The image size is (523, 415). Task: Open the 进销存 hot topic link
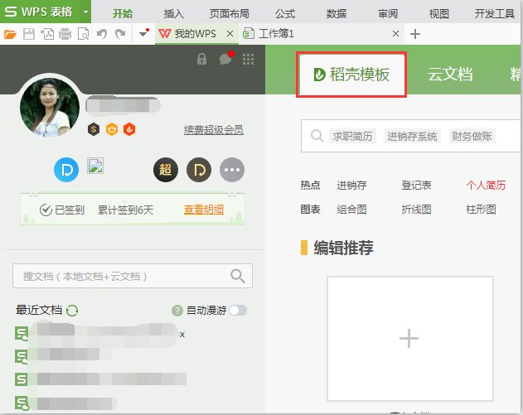351,185
